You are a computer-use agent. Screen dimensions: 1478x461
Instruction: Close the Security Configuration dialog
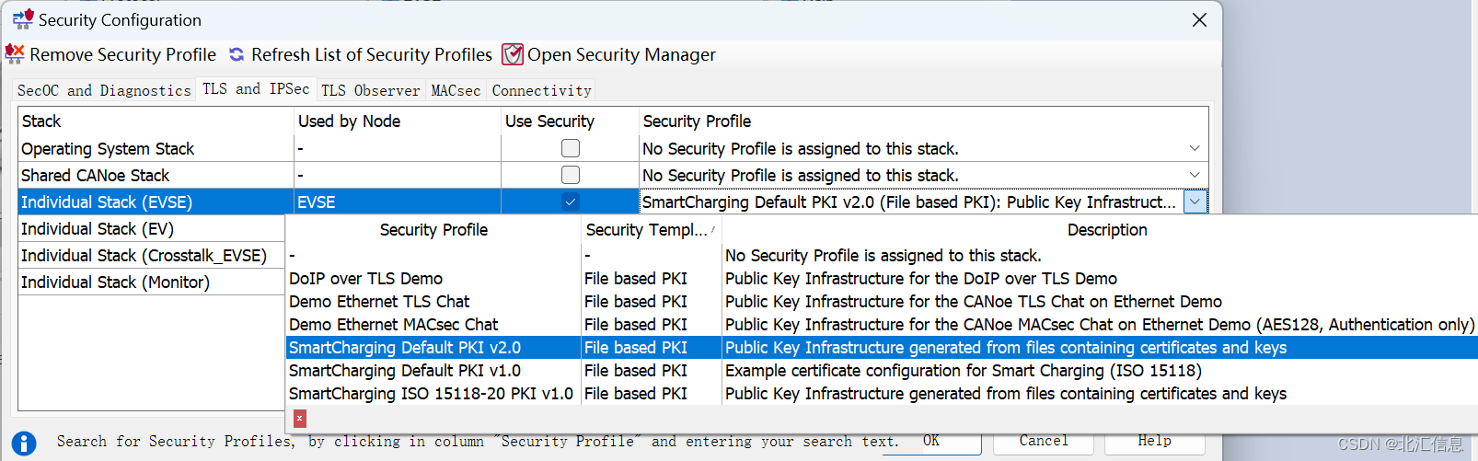1199,19
